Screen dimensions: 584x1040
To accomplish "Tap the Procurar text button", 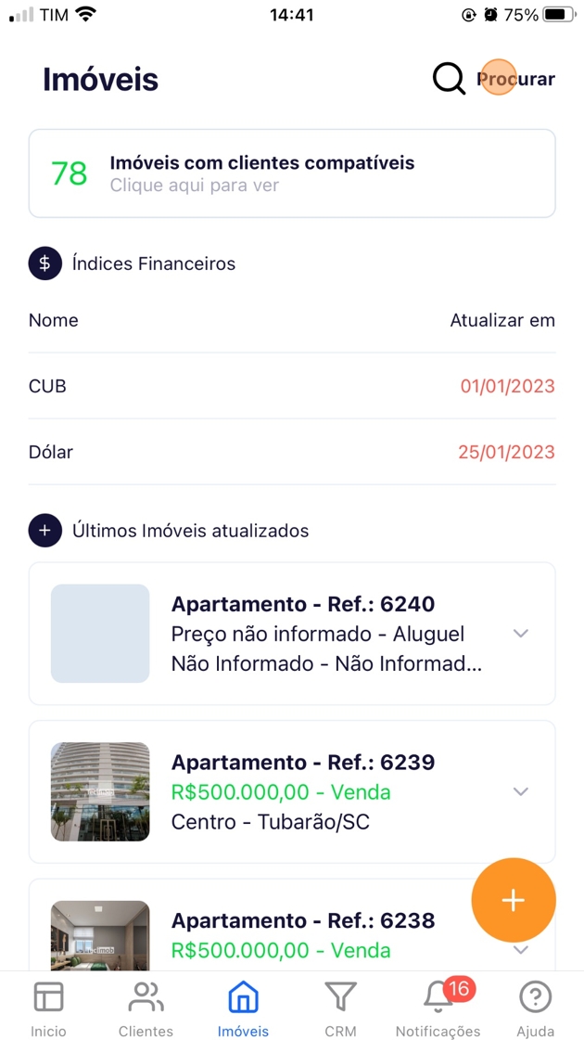I will coord(516,79).
